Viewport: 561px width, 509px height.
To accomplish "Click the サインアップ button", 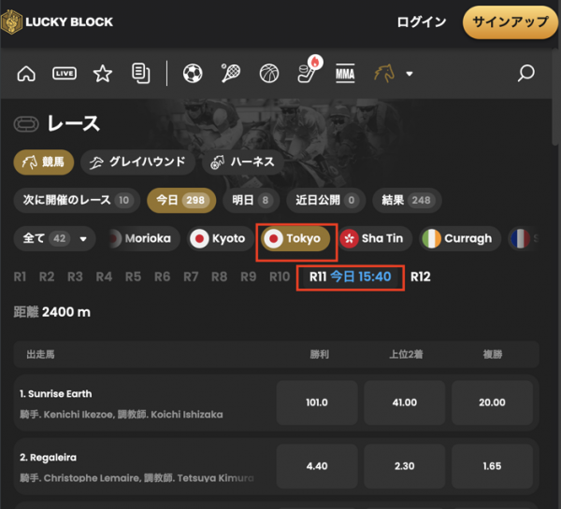I will (x=511, y=22).
